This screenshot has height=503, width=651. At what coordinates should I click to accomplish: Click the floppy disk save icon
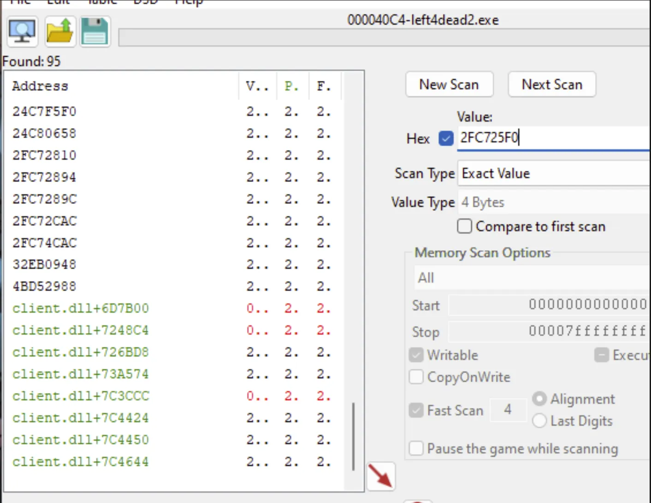pos(95,31)
